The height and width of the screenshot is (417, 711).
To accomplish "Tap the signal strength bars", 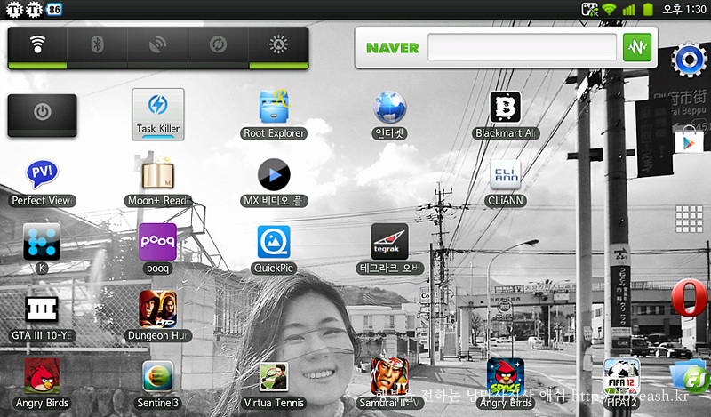I will pos(628,10).
